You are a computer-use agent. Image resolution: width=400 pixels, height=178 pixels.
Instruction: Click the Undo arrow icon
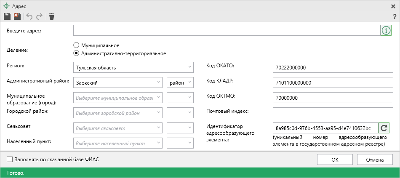(x=29, y=16)
